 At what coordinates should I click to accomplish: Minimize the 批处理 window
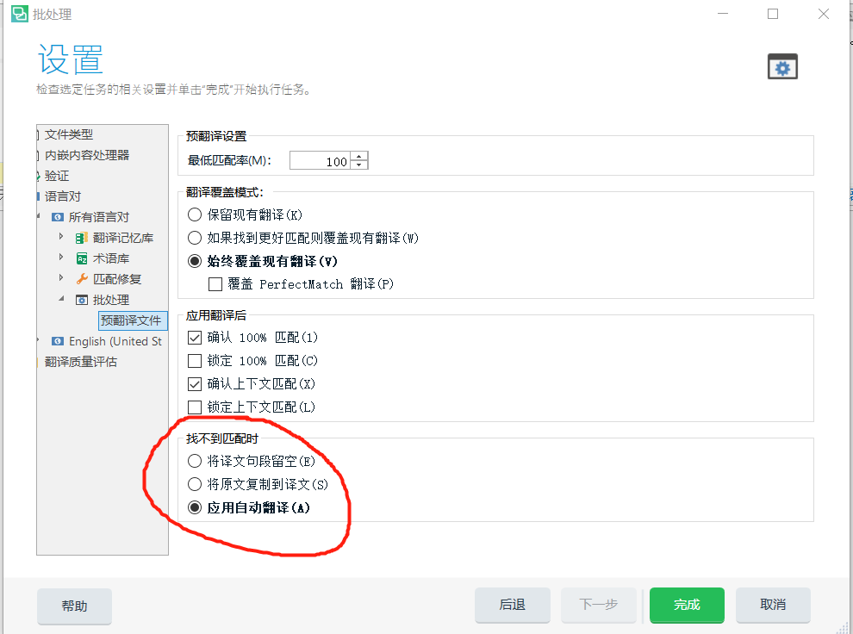tap(723, 14)
